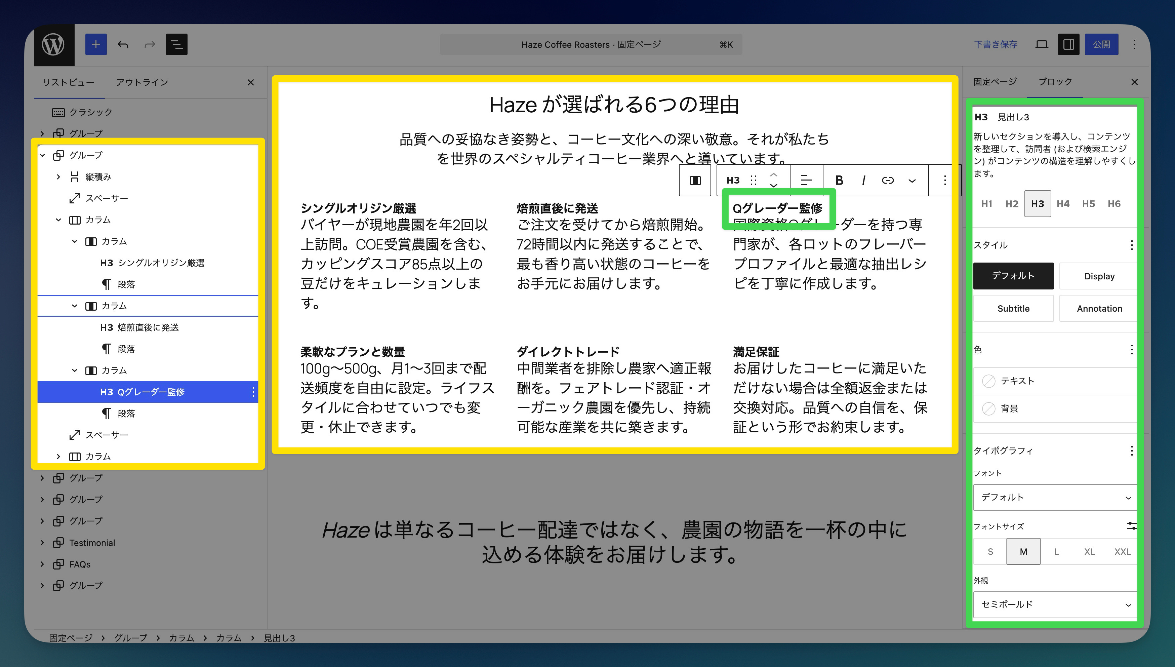
Task: Set heading level to H2
Action: coord(1012,204)
